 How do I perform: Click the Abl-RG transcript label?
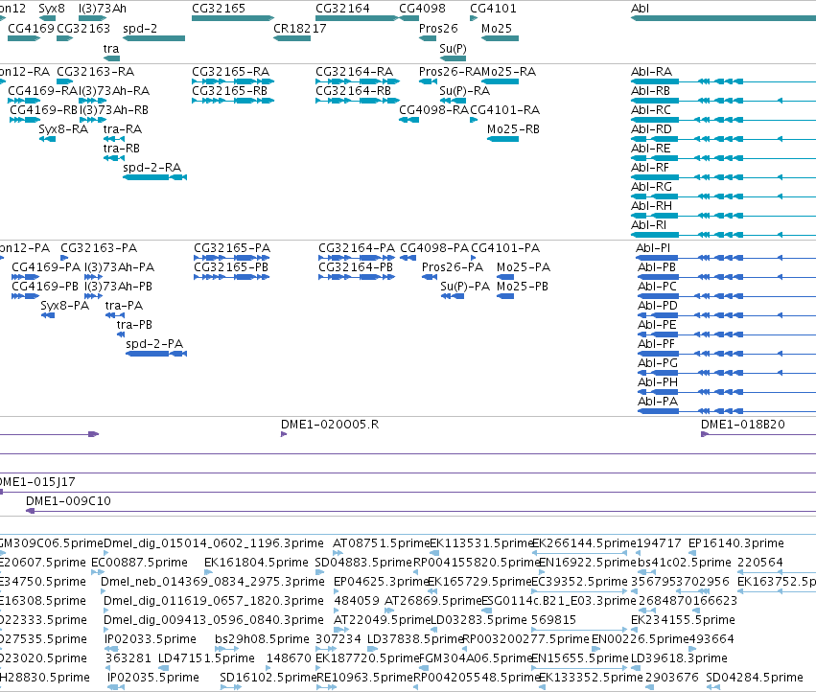(x=651, y=186)
